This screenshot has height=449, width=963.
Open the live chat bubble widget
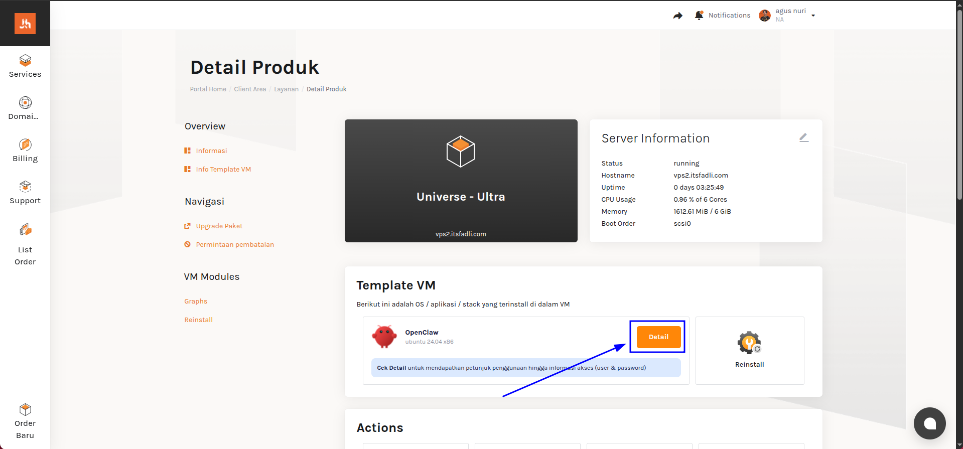click(x=929, y=423)
